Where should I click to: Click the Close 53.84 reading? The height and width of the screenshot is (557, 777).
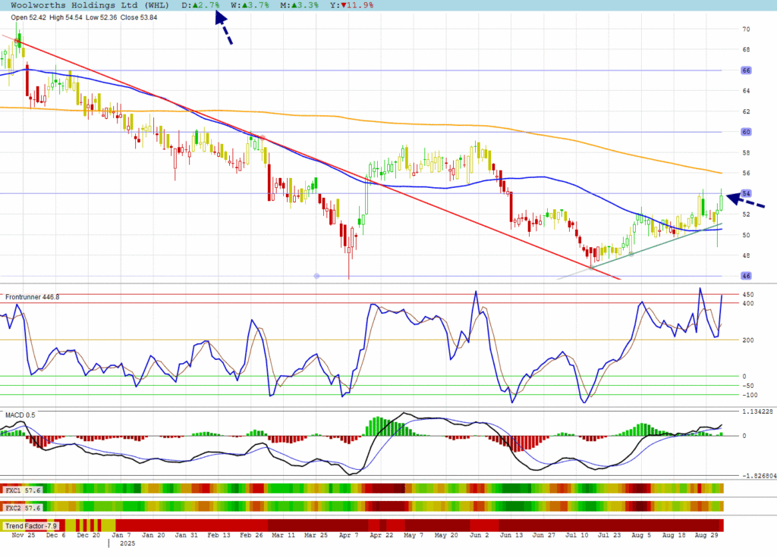pyautogui.click(x=139, y=17)
